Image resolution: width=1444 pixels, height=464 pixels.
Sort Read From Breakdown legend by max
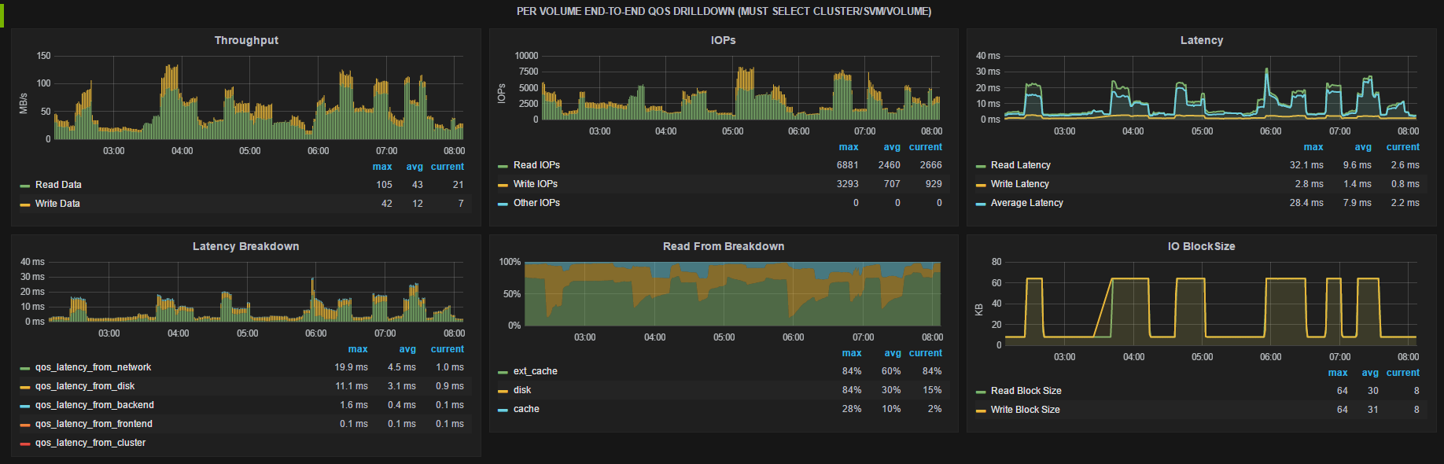[x=852, y=353]
